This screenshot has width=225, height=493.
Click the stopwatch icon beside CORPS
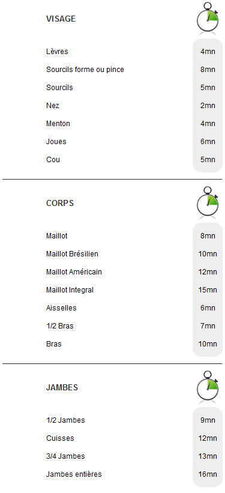(208, 202)
